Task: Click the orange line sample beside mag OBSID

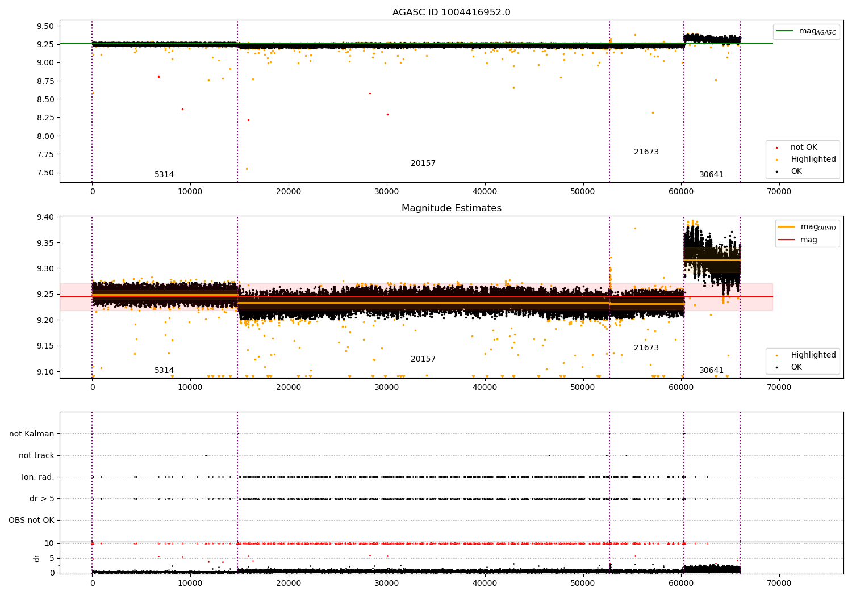Action: 786,226
